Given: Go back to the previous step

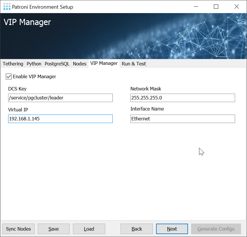Looking at the screenshot, I should [x=137, y=229].
